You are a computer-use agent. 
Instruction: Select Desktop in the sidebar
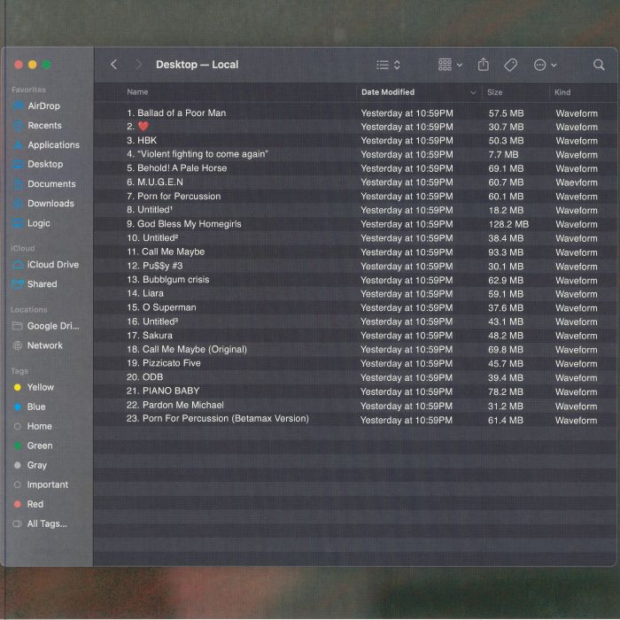pyautogui.click(x=38, y=164)
